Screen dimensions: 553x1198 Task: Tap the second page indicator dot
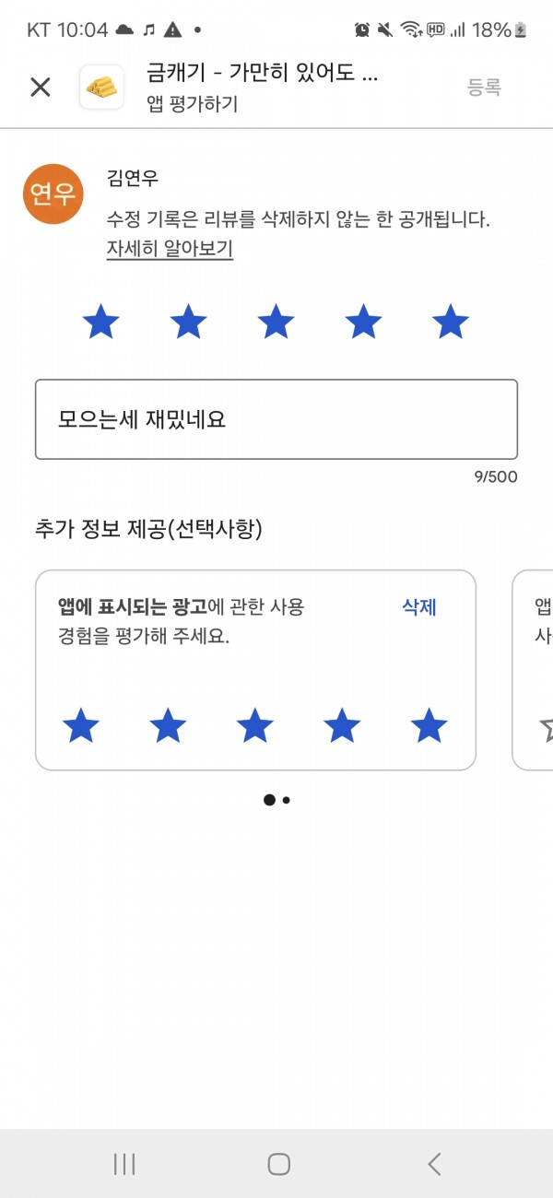point(287,800)
